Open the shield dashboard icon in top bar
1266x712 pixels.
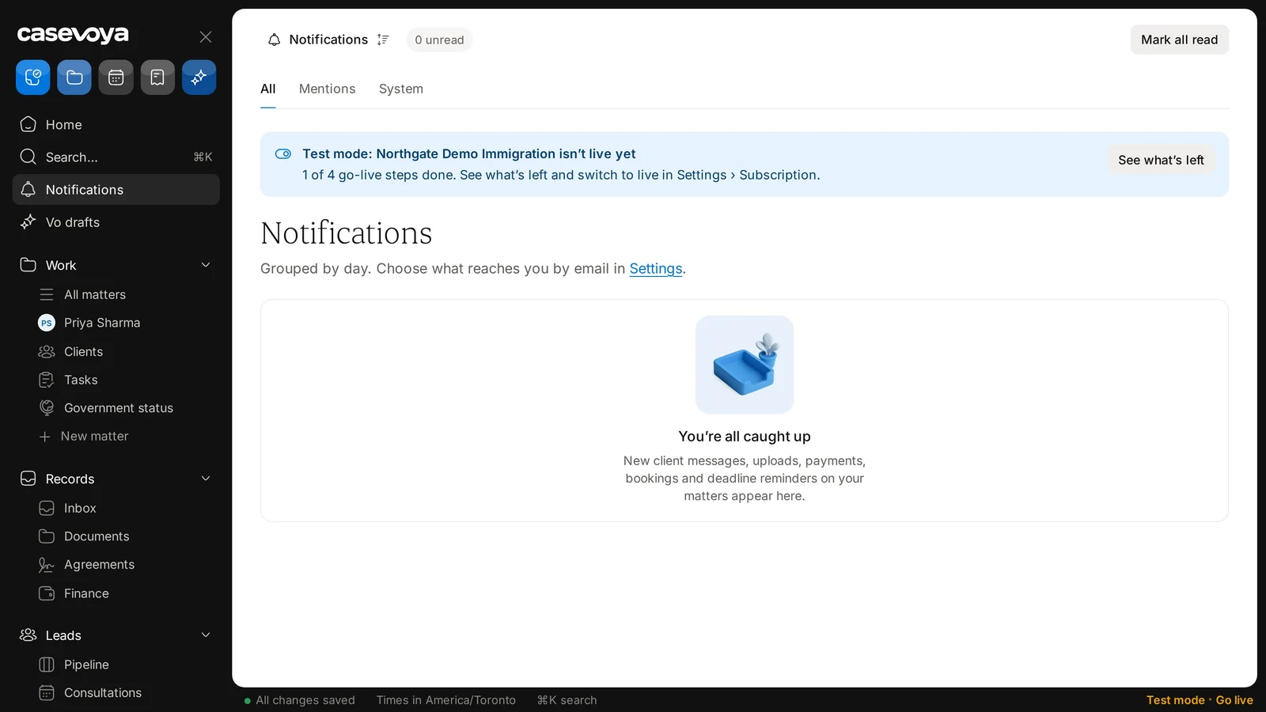coord(33,78)
